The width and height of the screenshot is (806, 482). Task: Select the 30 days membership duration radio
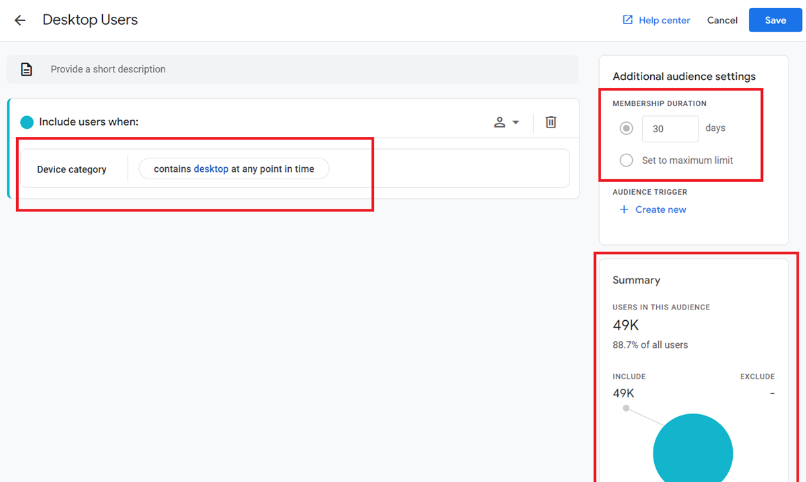pyautogui.click(x=626, y=128)
